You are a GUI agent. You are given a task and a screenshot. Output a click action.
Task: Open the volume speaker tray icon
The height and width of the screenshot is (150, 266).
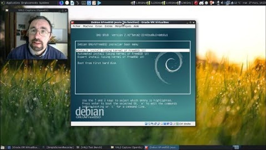(222, 3)
